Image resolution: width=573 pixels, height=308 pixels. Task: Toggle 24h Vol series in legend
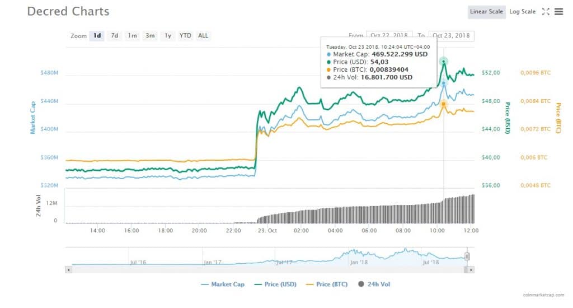coord(374,284)
